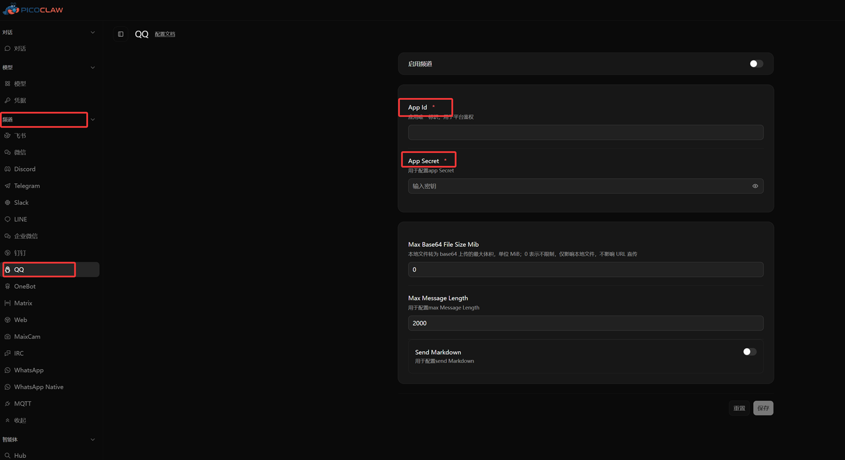Select the 飞书 channel icon
The height and width of the screenshot is (460, 845).
click(7, 136)
